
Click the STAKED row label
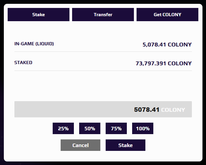click(x=23, y=63)
